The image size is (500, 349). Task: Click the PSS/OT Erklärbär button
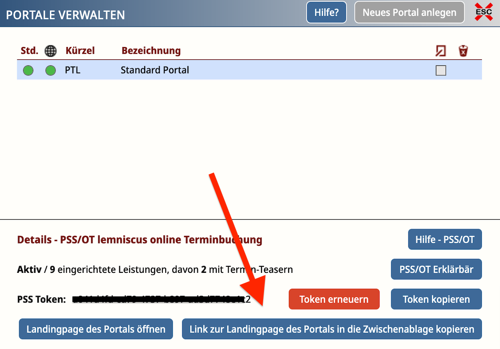pos(436,270)
